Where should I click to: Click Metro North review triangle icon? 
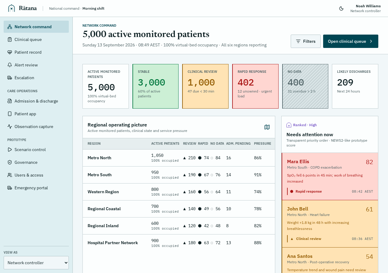pyautogui.click(x=185, y=158)
